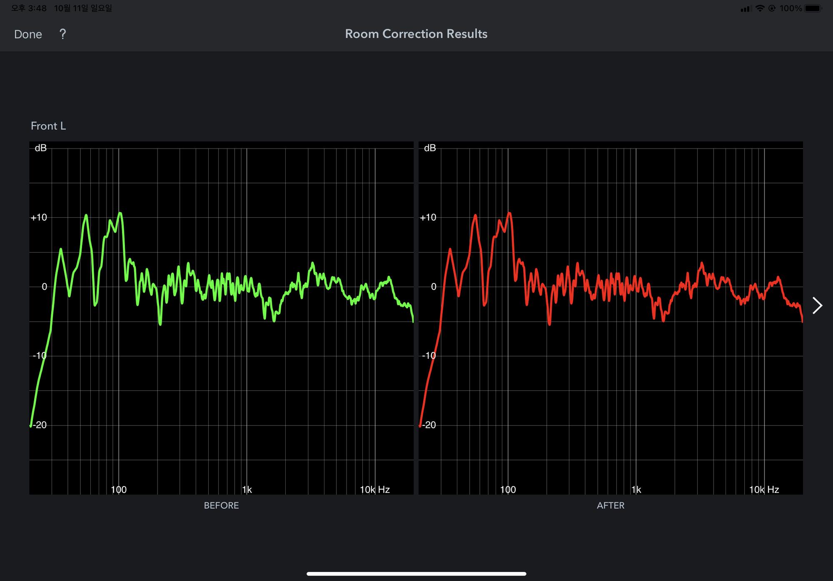Click the 1k frequency label on after graph
Image resolution: width=833 pixels, height=581 pixels.
click(636, 489)
